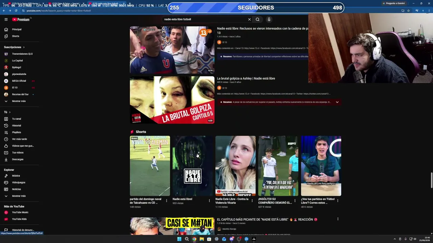This screenshot has height=243, width=433.
Task: Open Historial from the sidebar
Action: coord(20,126)
